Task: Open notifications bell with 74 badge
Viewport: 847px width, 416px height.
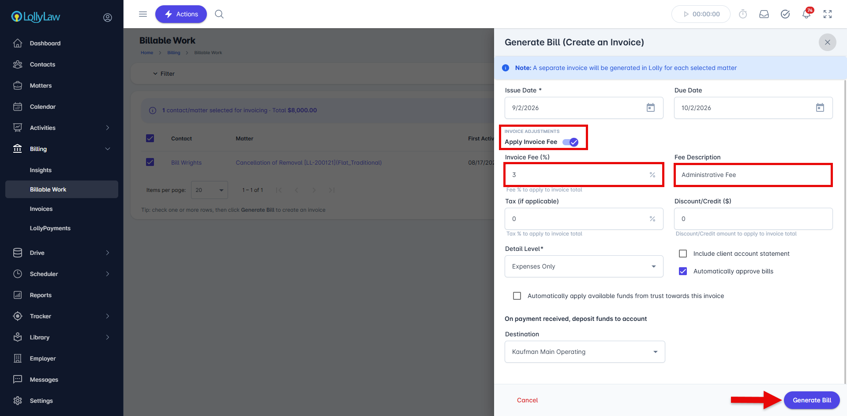Action: [806, 14]
